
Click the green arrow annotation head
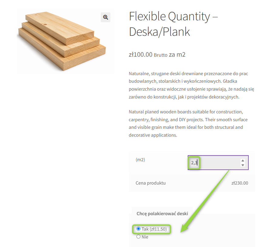[185, 228]
